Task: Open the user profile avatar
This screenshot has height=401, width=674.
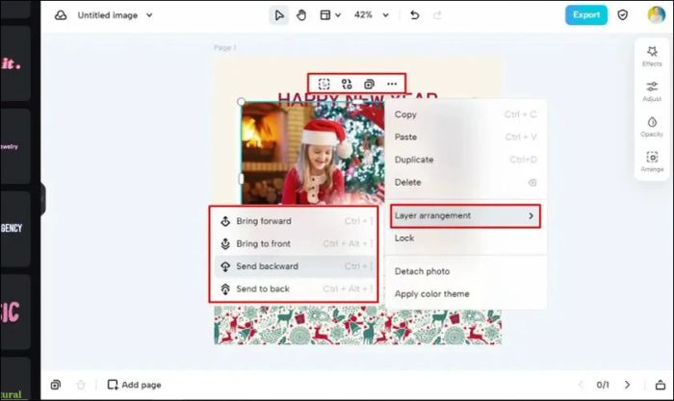Action: tap(656, 15)
